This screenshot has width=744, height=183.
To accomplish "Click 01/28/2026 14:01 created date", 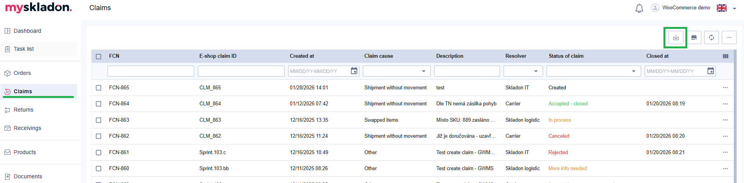I will point(309,88).
